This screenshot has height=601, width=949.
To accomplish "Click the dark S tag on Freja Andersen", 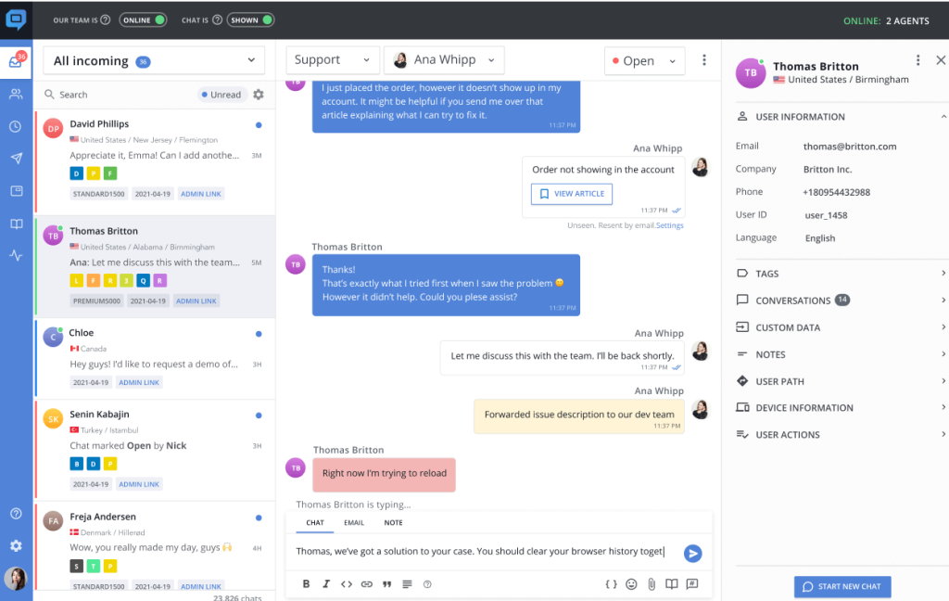I will pos(76,567).
